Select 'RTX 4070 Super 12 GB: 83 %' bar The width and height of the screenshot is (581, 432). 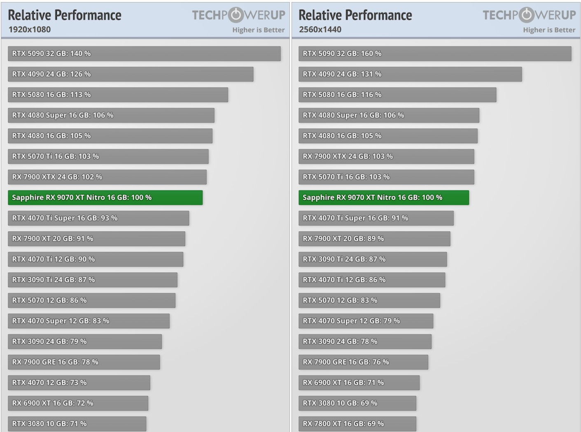(89, 321)
